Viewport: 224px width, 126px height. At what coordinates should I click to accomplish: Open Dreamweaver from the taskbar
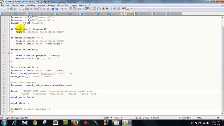point(65,123)
